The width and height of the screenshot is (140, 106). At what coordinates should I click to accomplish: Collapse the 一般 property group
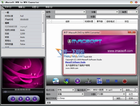point(3,12)
